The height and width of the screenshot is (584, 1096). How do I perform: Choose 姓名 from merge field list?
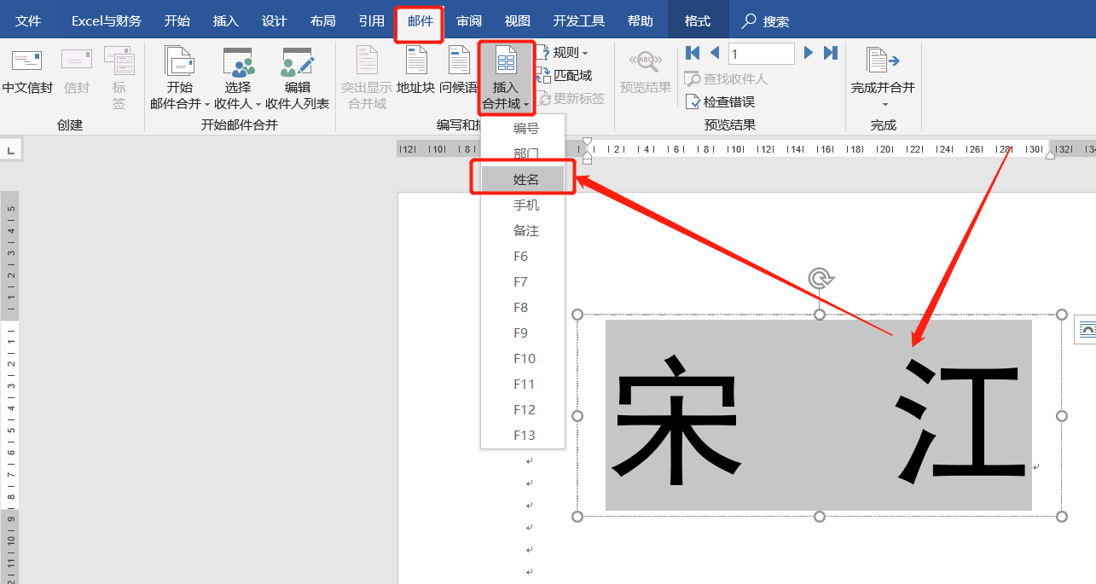click(x=523, y=180)
